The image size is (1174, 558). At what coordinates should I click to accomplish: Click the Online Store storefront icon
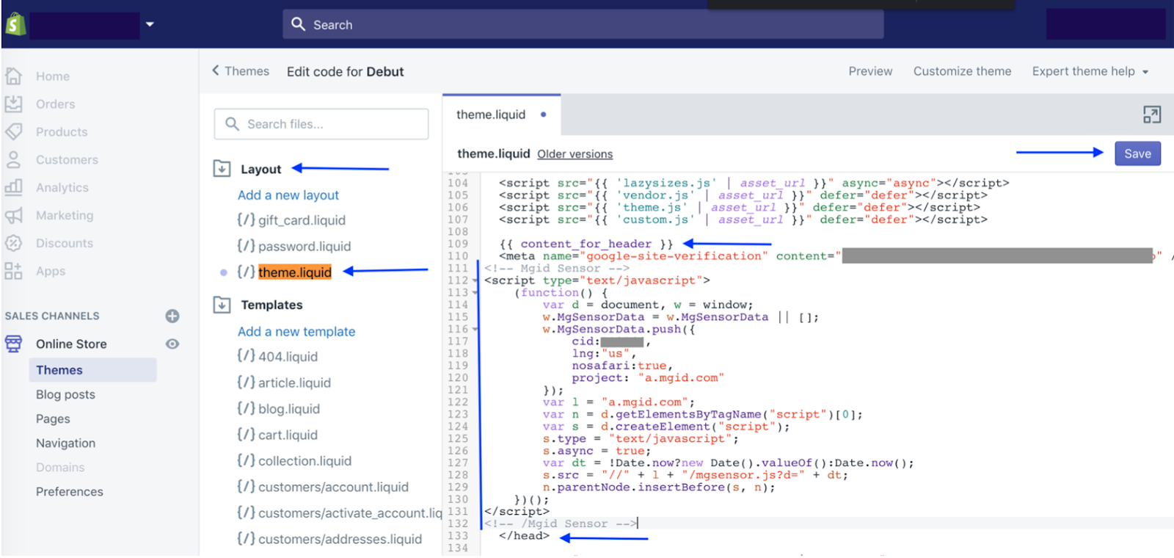pyautogui.click(x=13, y=344)
